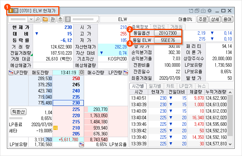The height and width of the screenshot is (156, 242).
Task: Swap columns via left LP잔량 arrow icon
Action: (11, 72)
